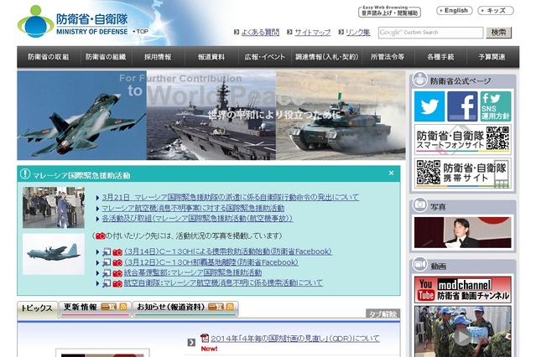Open the よくある質問 link

[x=260, y=32]
